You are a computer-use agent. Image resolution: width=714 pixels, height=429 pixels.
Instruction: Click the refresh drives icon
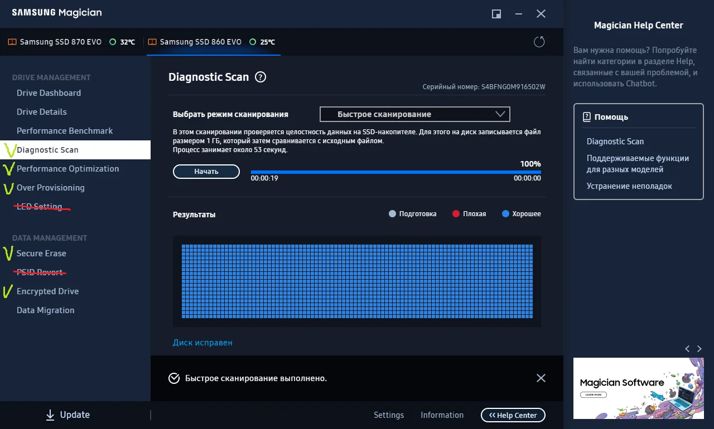(x=539, y=42)
